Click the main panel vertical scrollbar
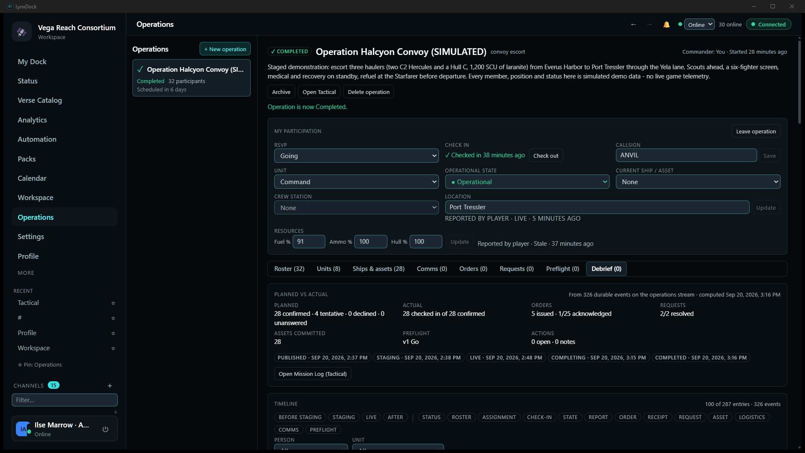805x453 pixels. tap(800, 82)
